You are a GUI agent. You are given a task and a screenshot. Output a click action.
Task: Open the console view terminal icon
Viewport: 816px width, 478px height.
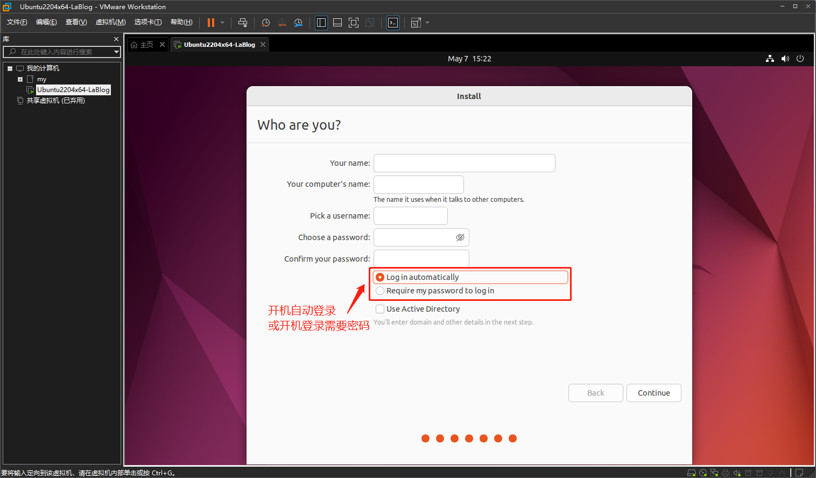393,23
